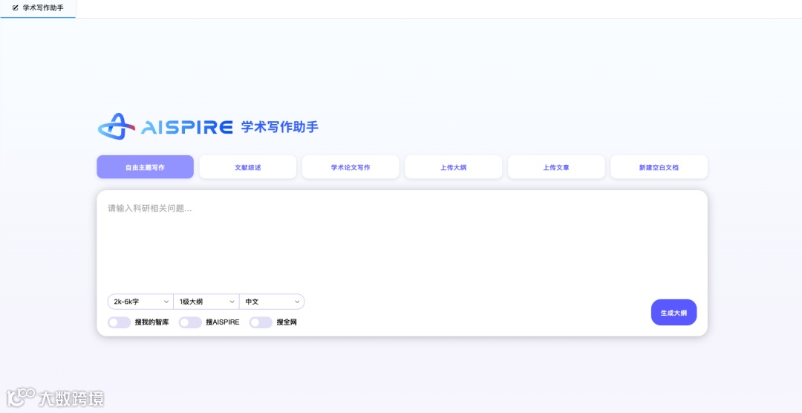Open the 上传文章 option
The height and width of the screenshot is (413, 802).
(556, 167)
